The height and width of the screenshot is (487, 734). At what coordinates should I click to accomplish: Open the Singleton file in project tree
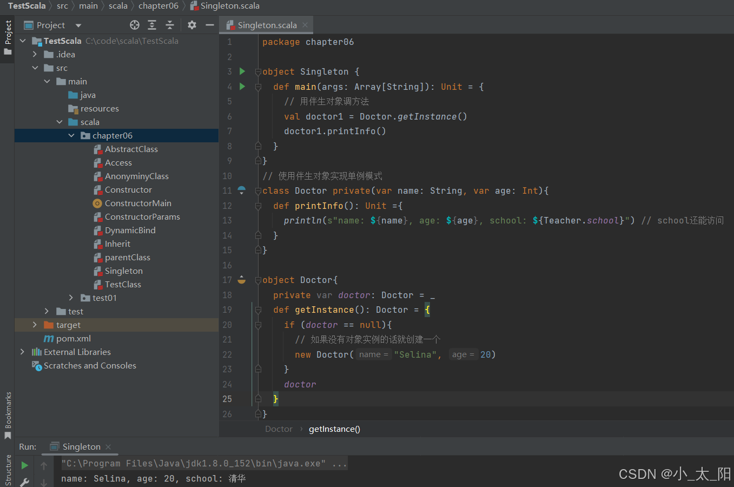pyautogui.click(x=118, y=271)
